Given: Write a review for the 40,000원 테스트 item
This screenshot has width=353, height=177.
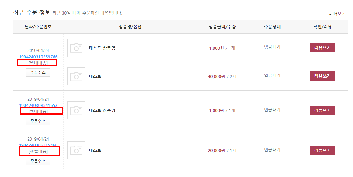Looking at the screenshot, I should point(322,76).
